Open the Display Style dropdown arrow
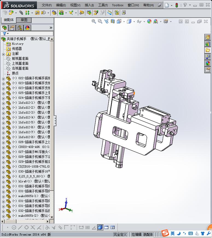This screenshot has width=212, height=238. tap(134, 22)
